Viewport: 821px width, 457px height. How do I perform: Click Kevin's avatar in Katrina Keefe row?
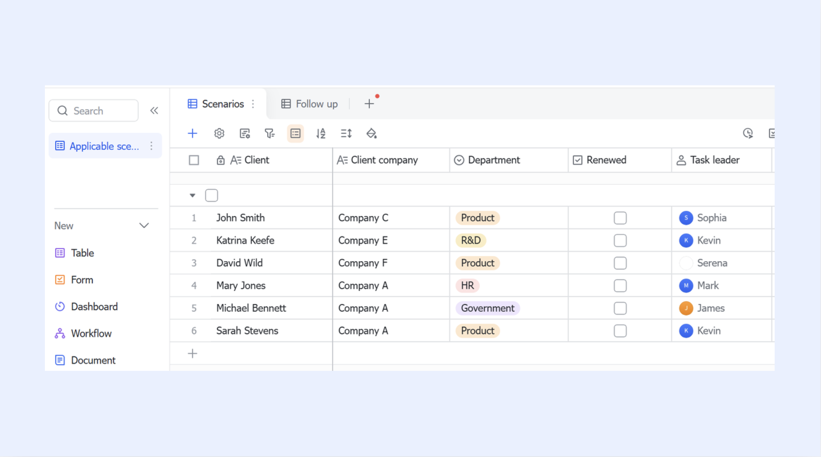(x=686, y=240)
